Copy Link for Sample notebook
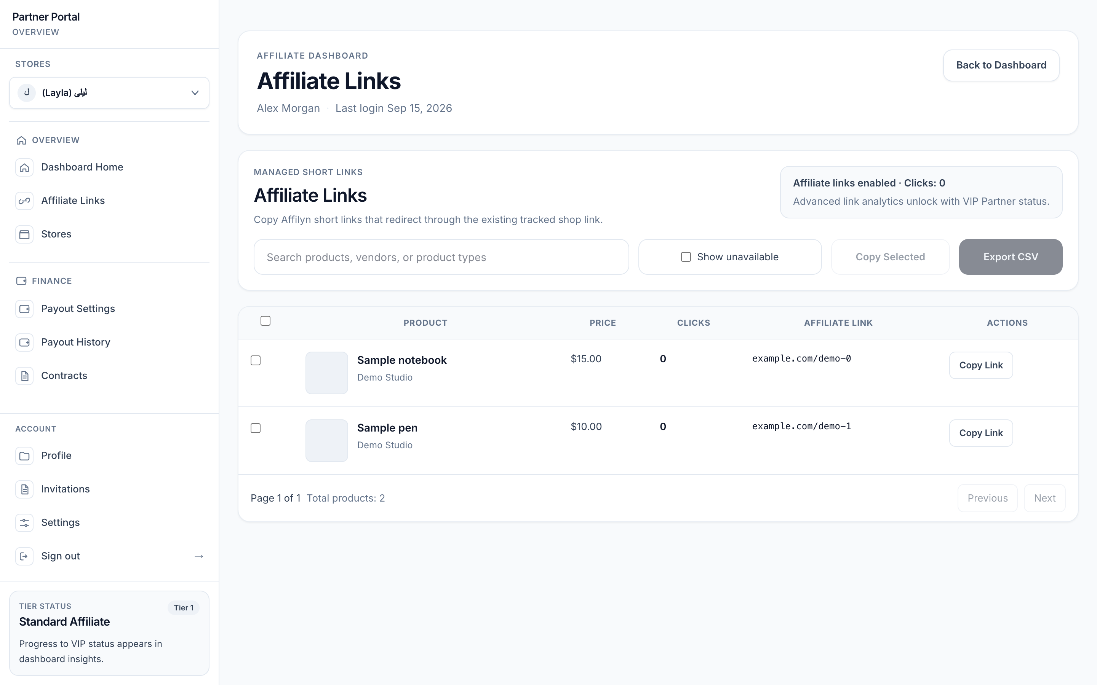 click(x=981, y=365)
